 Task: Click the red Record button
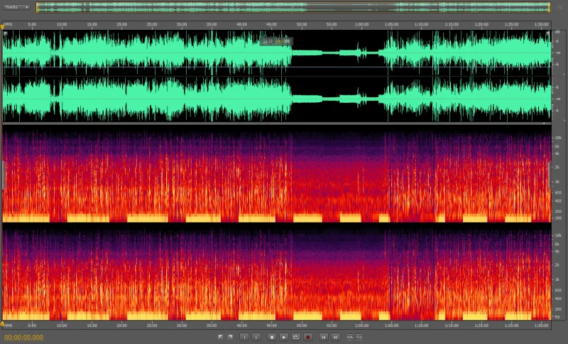(308, 337)
